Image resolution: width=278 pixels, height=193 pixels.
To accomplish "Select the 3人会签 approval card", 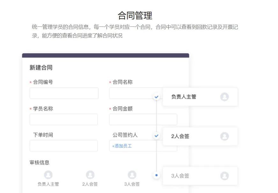I will (200, 176).
